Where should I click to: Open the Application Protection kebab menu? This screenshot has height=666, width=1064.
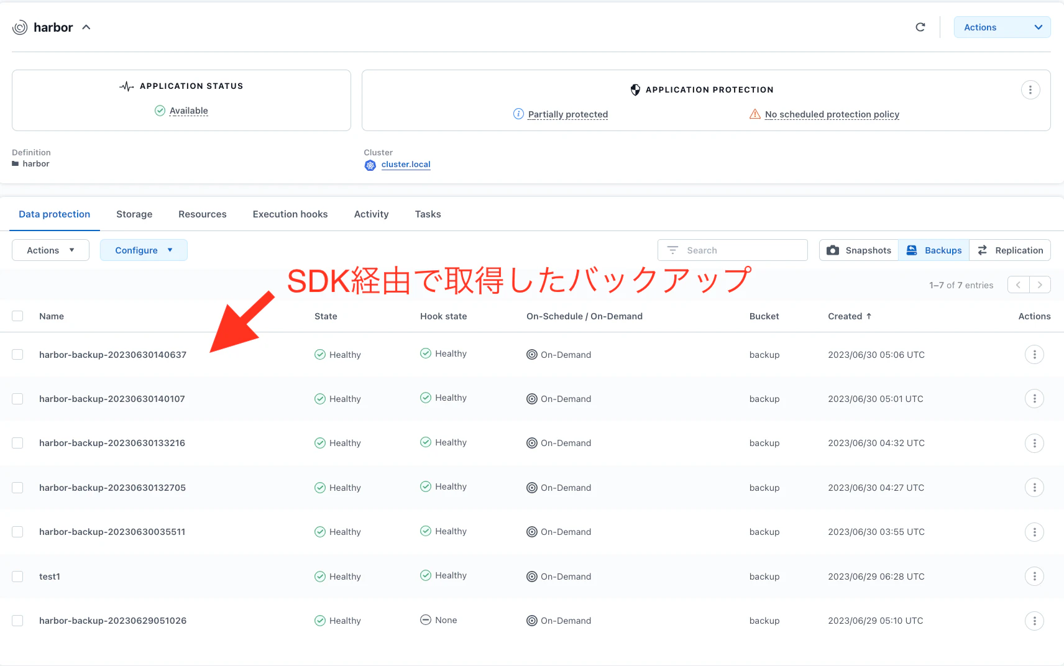1030,90
